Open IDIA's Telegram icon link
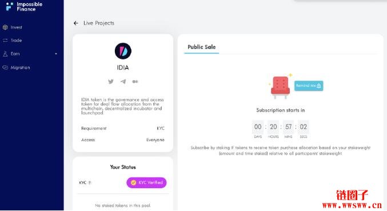 (123, 81)
